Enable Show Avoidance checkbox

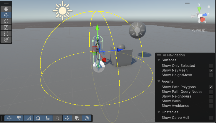[211, 106]
